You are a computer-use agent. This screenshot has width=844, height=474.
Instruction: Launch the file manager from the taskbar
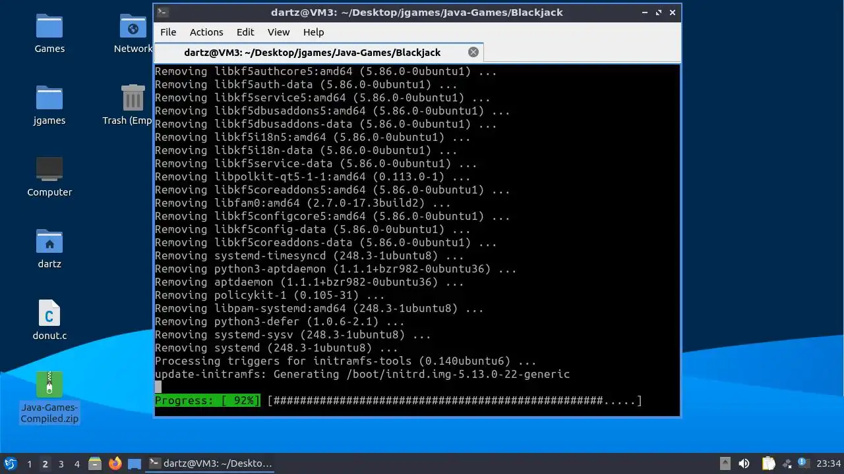point(95,463)
